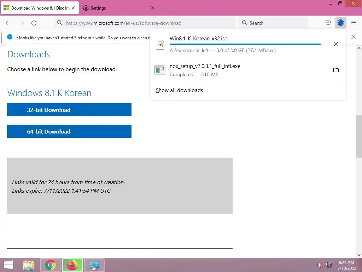362x272 pixels.
Task: Click the ISO download progress bar
Action: tap(246, 44)
